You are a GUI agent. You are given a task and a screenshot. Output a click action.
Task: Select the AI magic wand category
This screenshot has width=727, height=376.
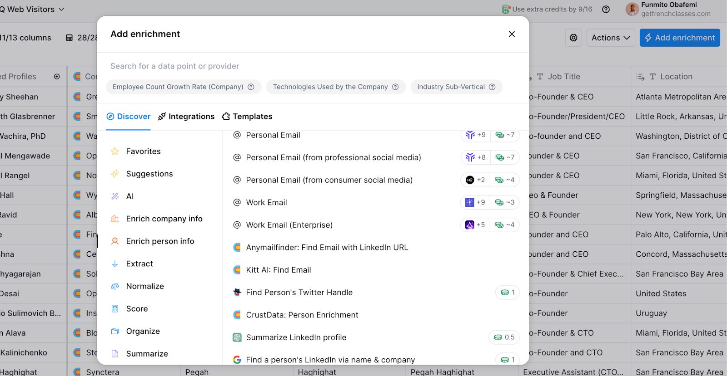click(x=115, y=196)
